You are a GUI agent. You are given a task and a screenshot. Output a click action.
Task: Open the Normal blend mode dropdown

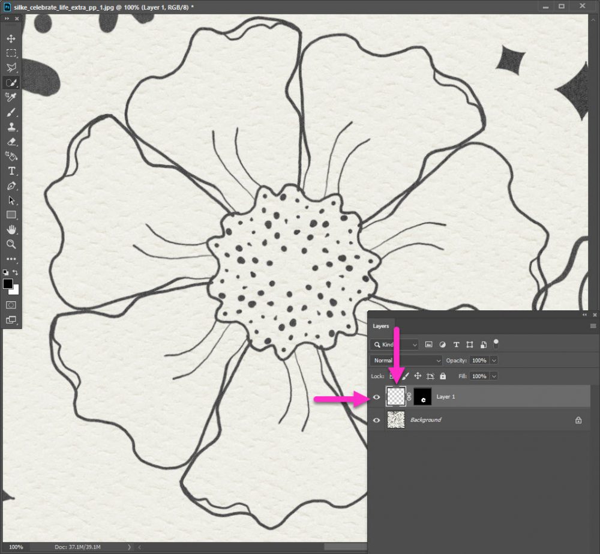(406, 361)
